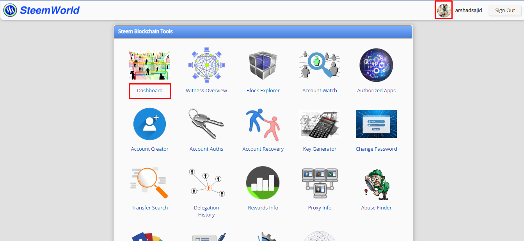Click the Proxy Info monitors icon

[x=320, y=183]
